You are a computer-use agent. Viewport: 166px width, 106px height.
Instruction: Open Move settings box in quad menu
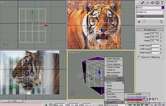click(x=123, y=83)
